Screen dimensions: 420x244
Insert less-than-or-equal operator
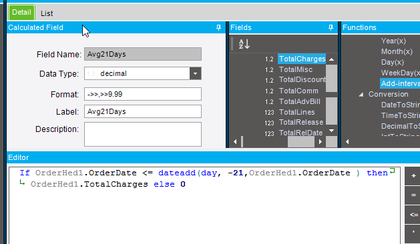413,215
